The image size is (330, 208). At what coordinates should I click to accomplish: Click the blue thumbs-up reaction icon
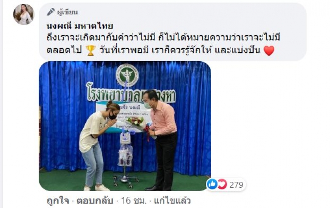212,184
